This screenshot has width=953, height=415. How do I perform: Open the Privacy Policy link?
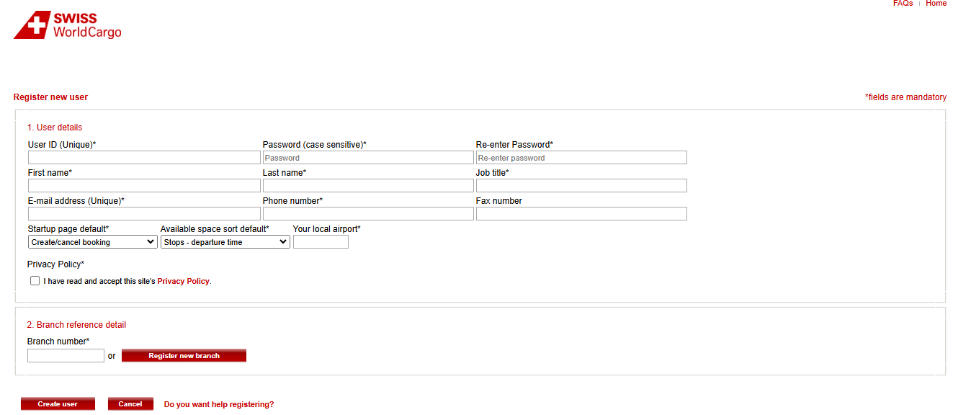tap(184, 282)
